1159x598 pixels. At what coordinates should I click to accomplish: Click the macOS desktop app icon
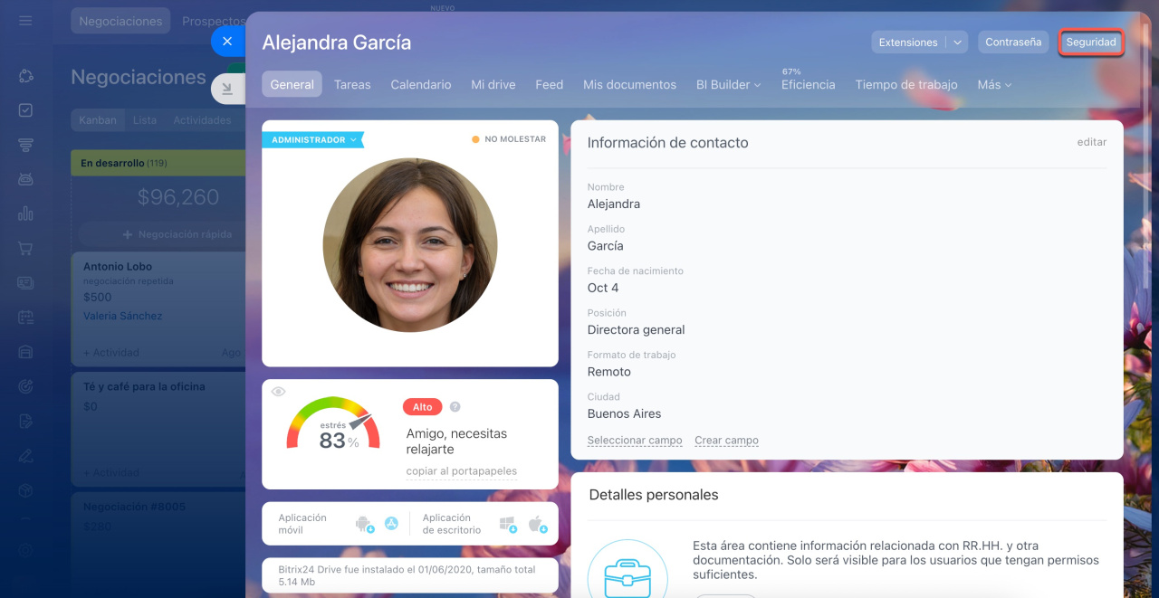pyautogui.click(x=538, y=524)
